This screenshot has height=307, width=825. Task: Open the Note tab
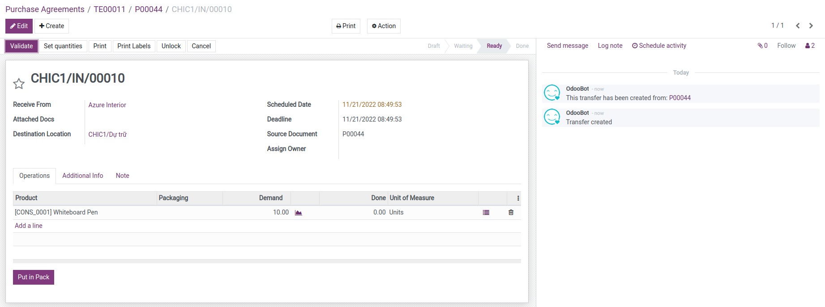[x=122, y=176]
